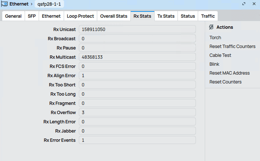This screenshot has width=260, height=161.
Task: Go to the Overall Stats tab
Action: 114,16
